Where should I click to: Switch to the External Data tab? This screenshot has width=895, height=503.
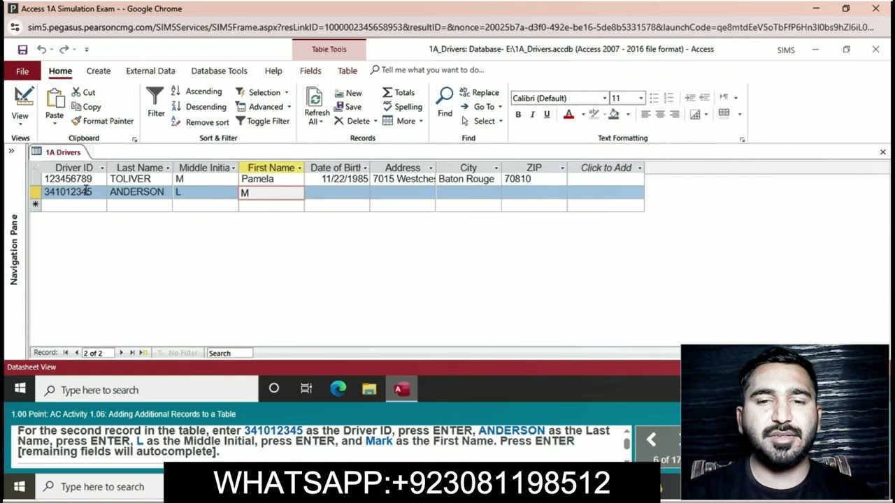tap(150, 71)
